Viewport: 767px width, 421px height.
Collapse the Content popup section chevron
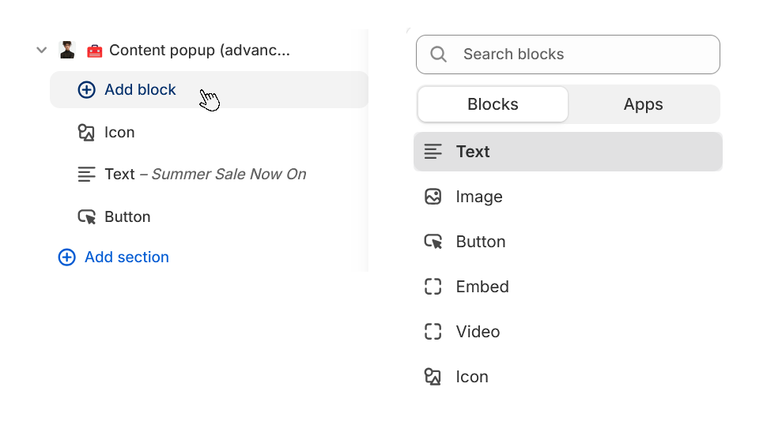(42, 50)
